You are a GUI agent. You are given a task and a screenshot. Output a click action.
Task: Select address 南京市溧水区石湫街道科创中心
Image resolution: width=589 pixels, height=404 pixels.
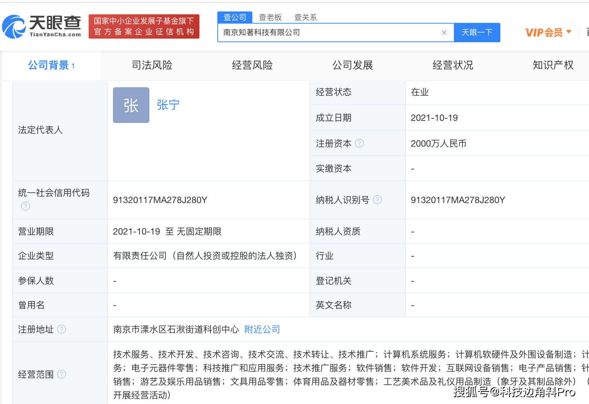(x=176, y=329)
